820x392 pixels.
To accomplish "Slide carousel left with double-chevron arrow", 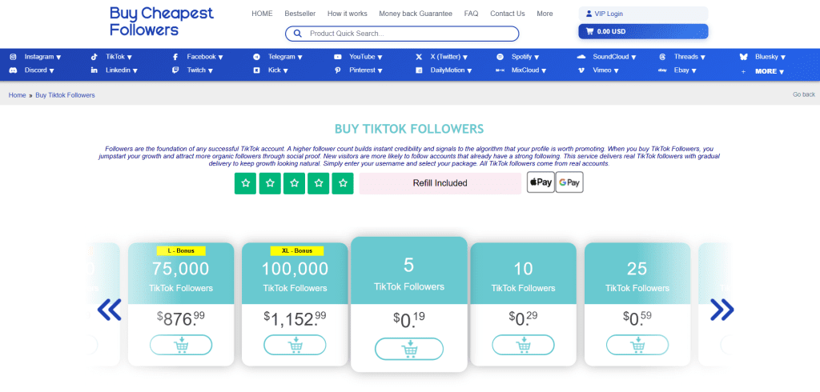I will (x=109, y=310).
